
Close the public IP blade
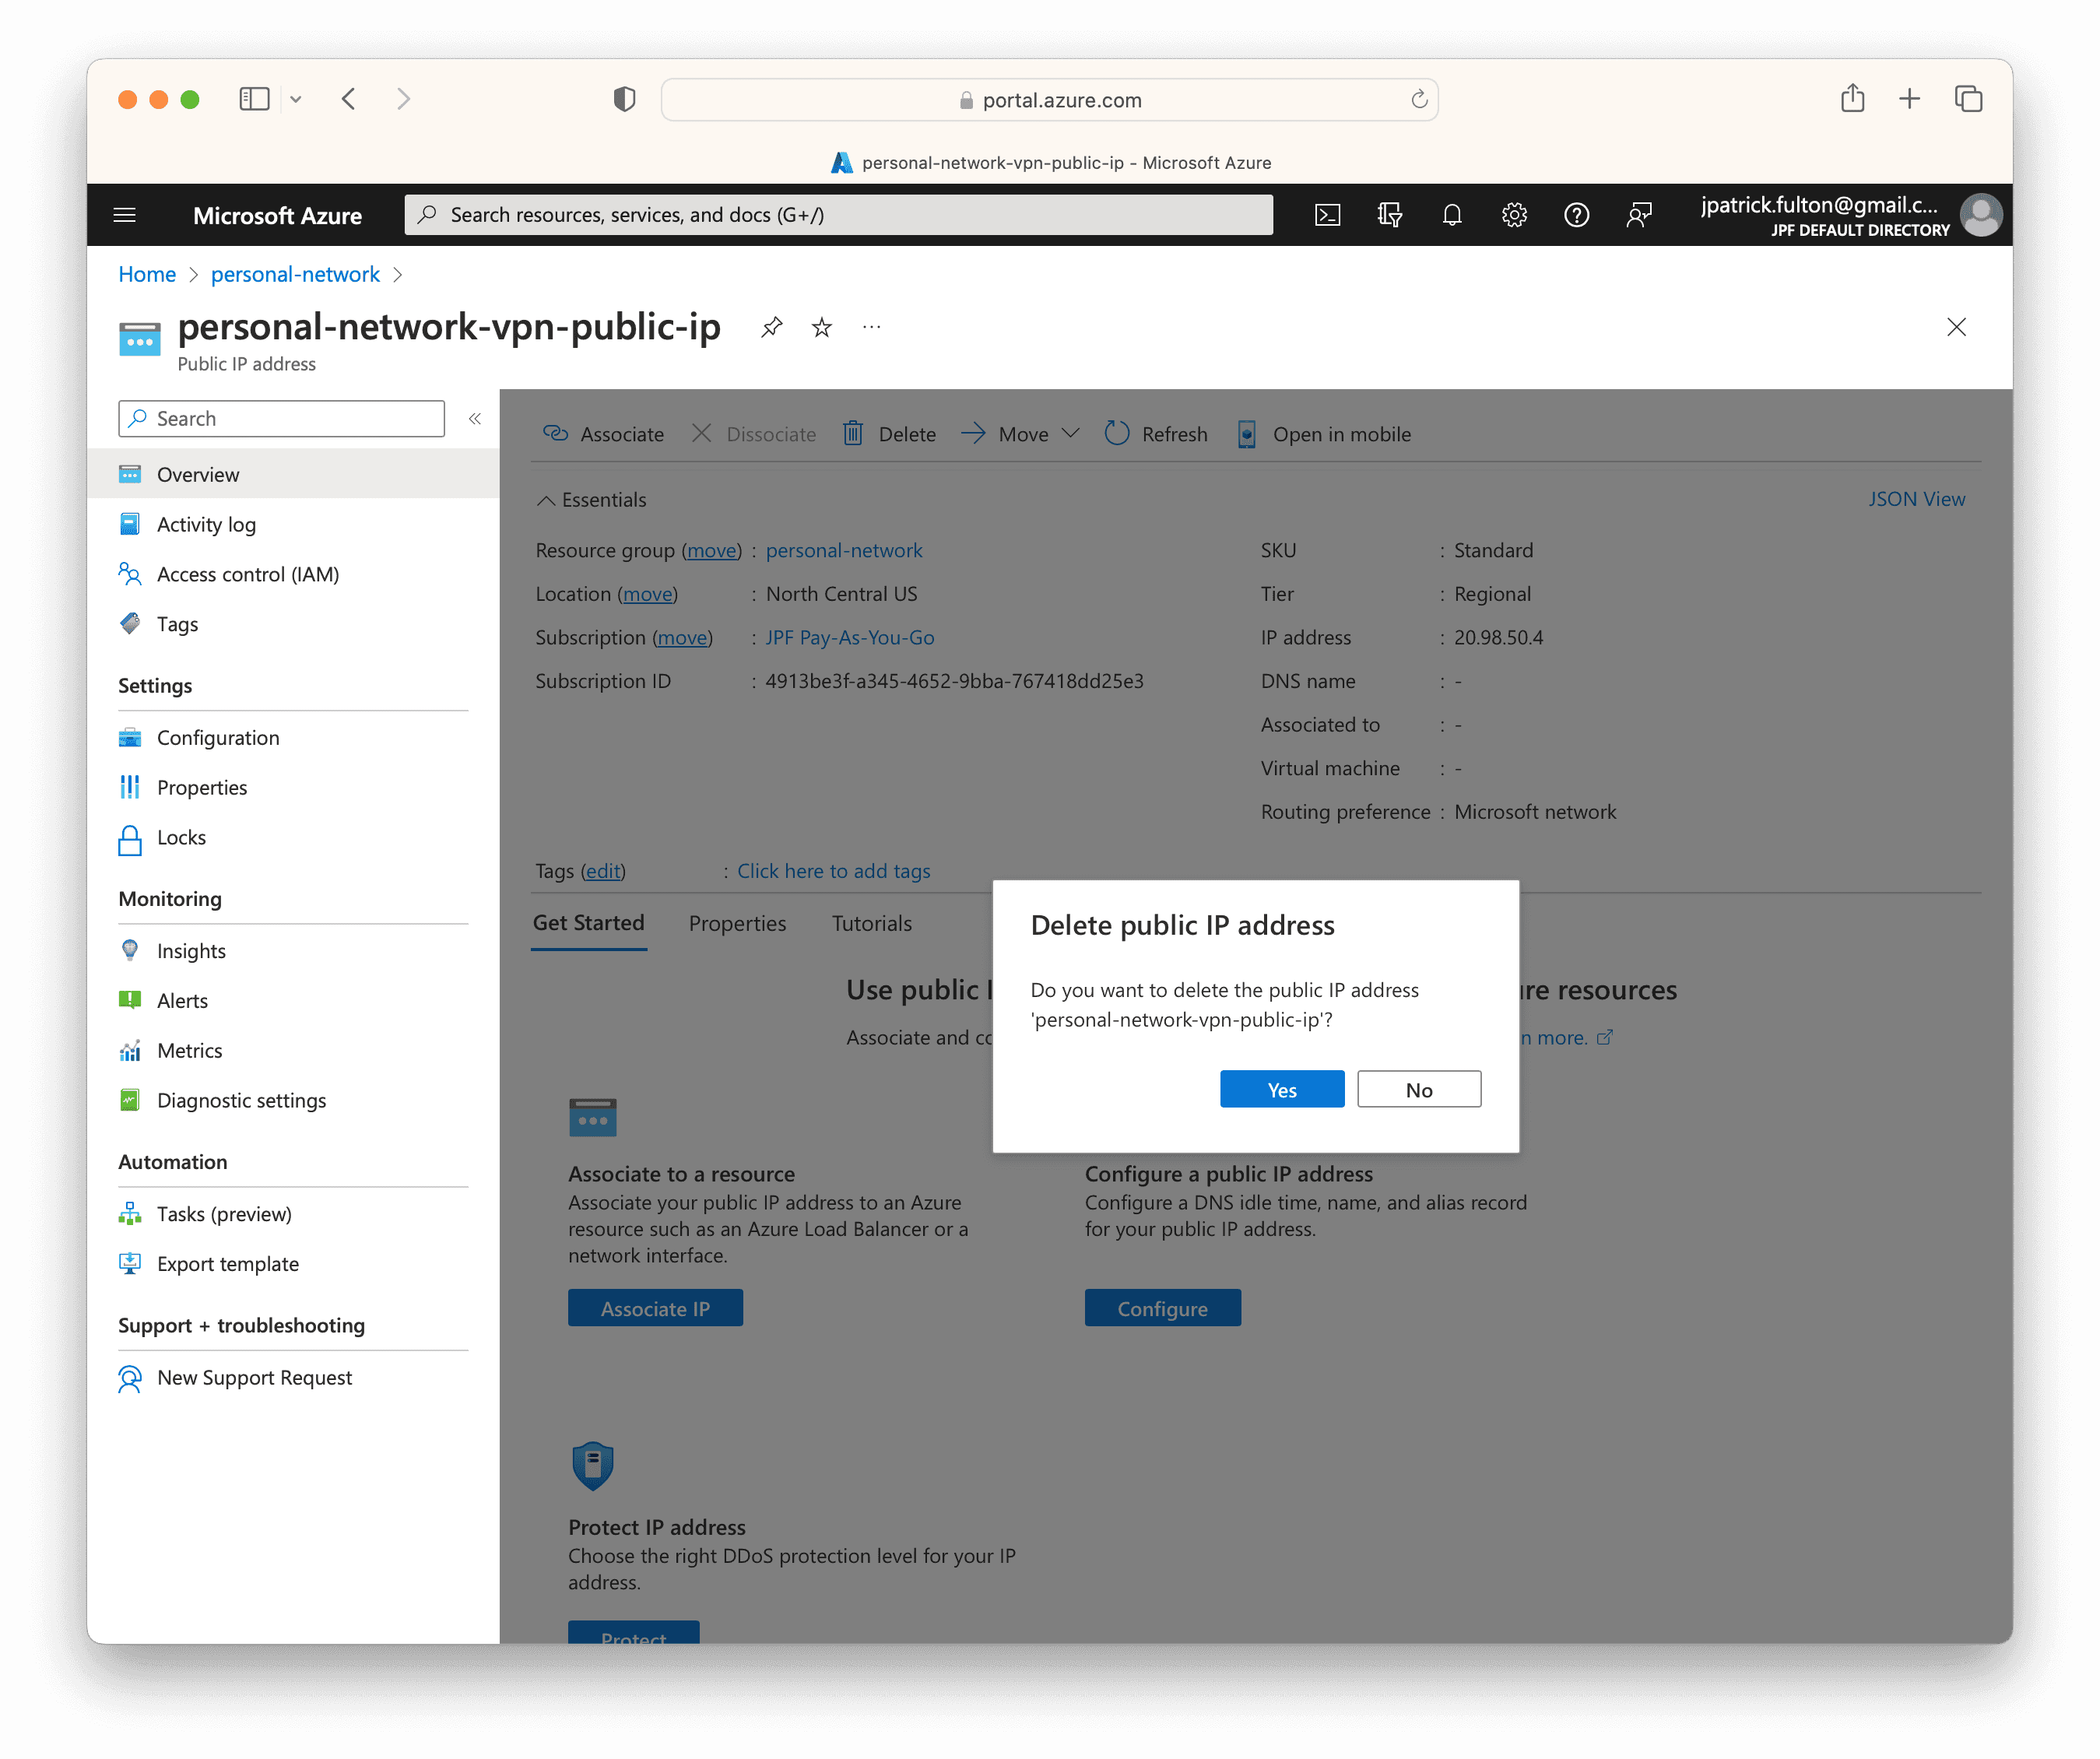(x=1956, y=327)
